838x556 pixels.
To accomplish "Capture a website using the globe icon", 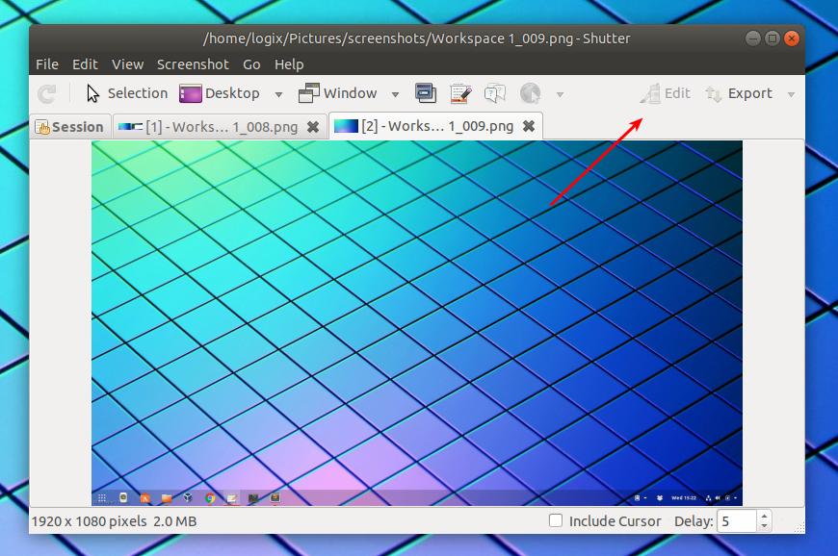I will 529,92.
